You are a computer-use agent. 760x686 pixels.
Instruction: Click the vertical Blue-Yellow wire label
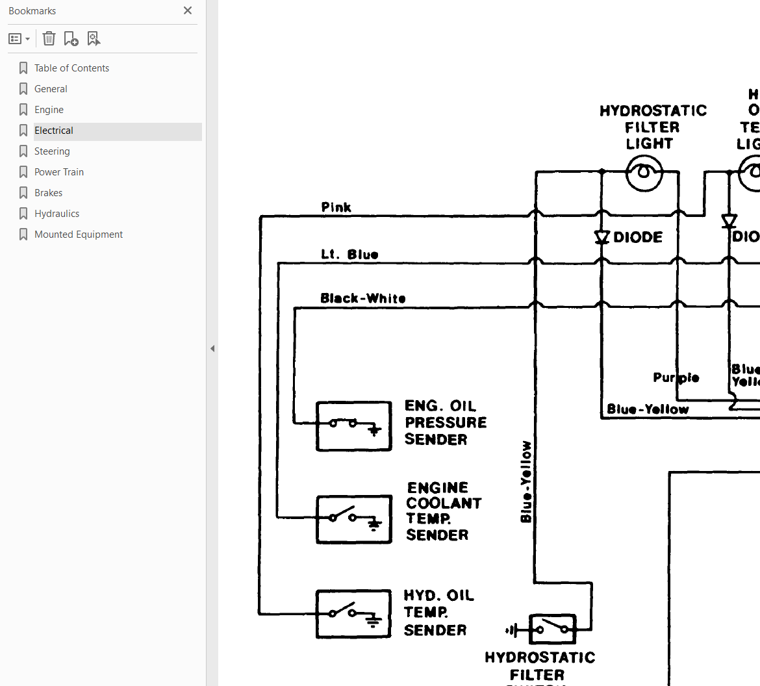(526, 481)
